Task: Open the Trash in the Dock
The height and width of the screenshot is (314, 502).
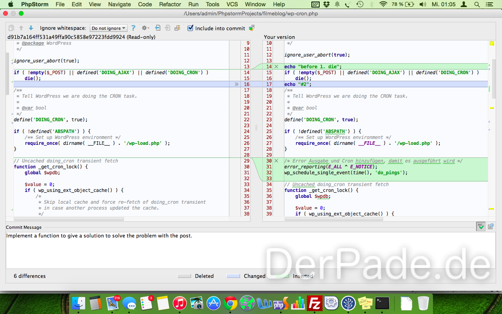Action: tap(423, 303)
